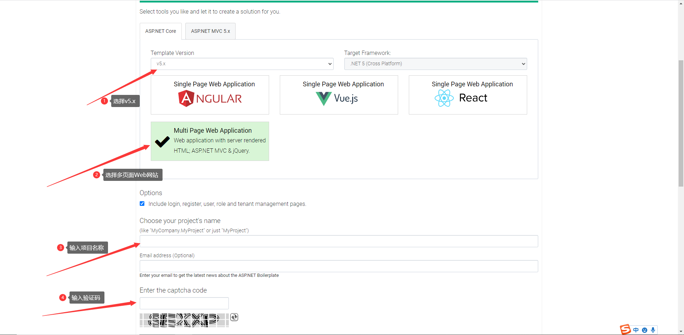Click the checkmark on Multi Page Web Application
The image size is (684, 335).
pos(162,142)
